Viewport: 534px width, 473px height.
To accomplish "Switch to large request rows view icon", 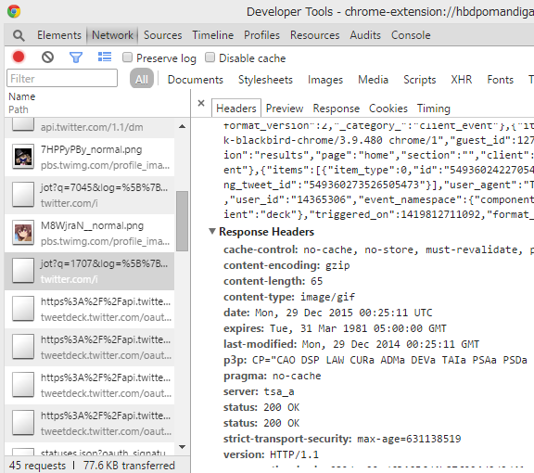I will tap(105, 57).
